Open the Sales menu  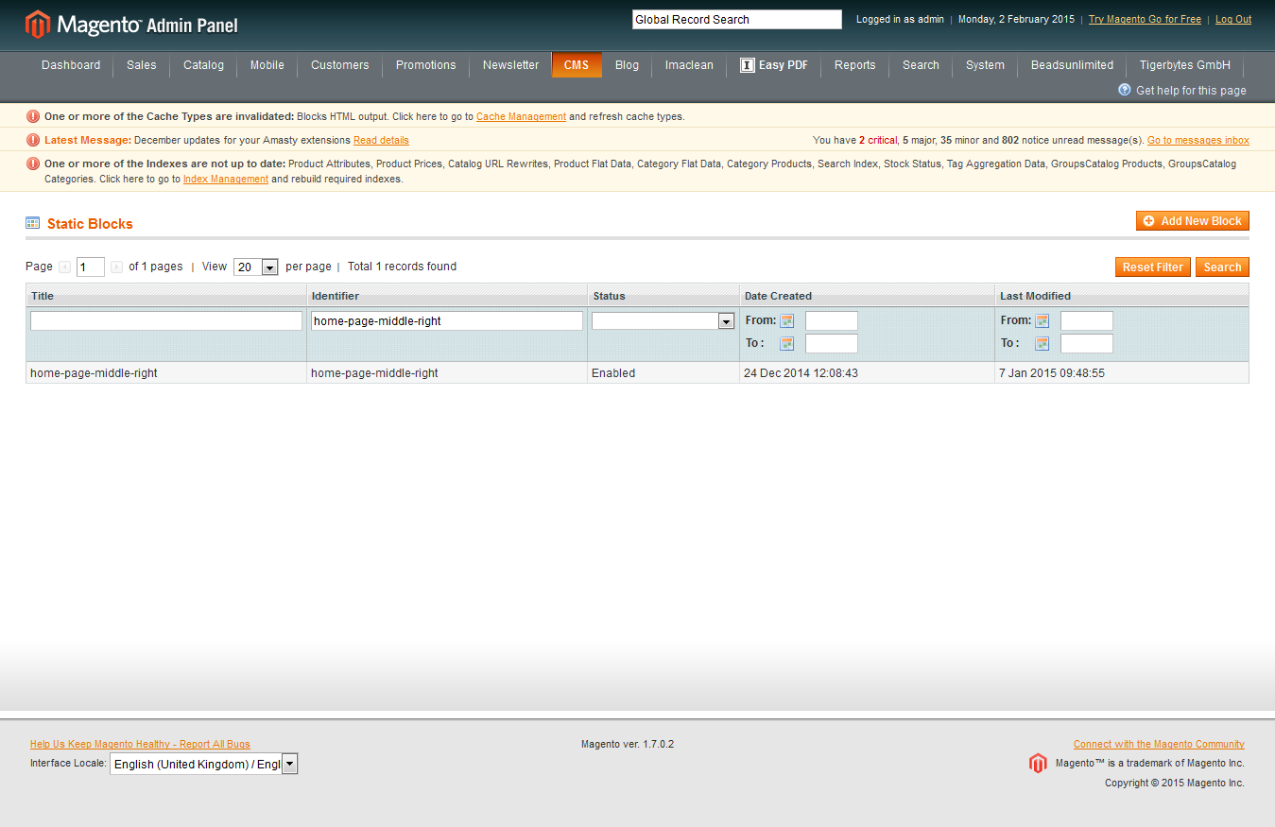[x=142, y=65]
